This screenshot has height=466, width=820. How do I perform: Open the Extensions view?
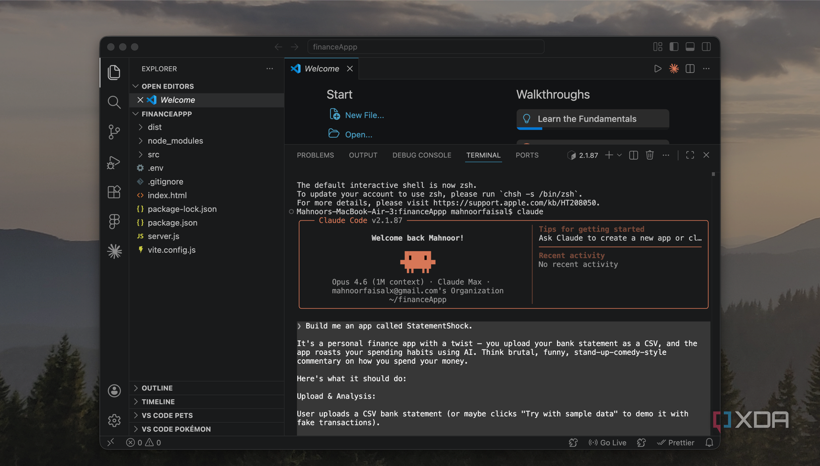pos(114,192)
